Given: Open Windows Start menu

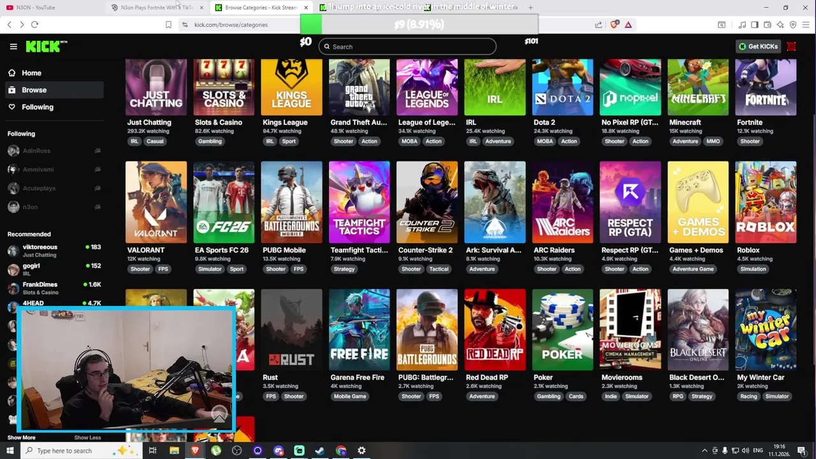Looking at the screenshot, I should point(10,451).
